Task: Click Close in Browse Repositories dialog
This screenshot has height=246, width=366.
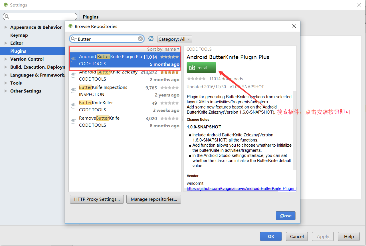Action: point(286,216)
